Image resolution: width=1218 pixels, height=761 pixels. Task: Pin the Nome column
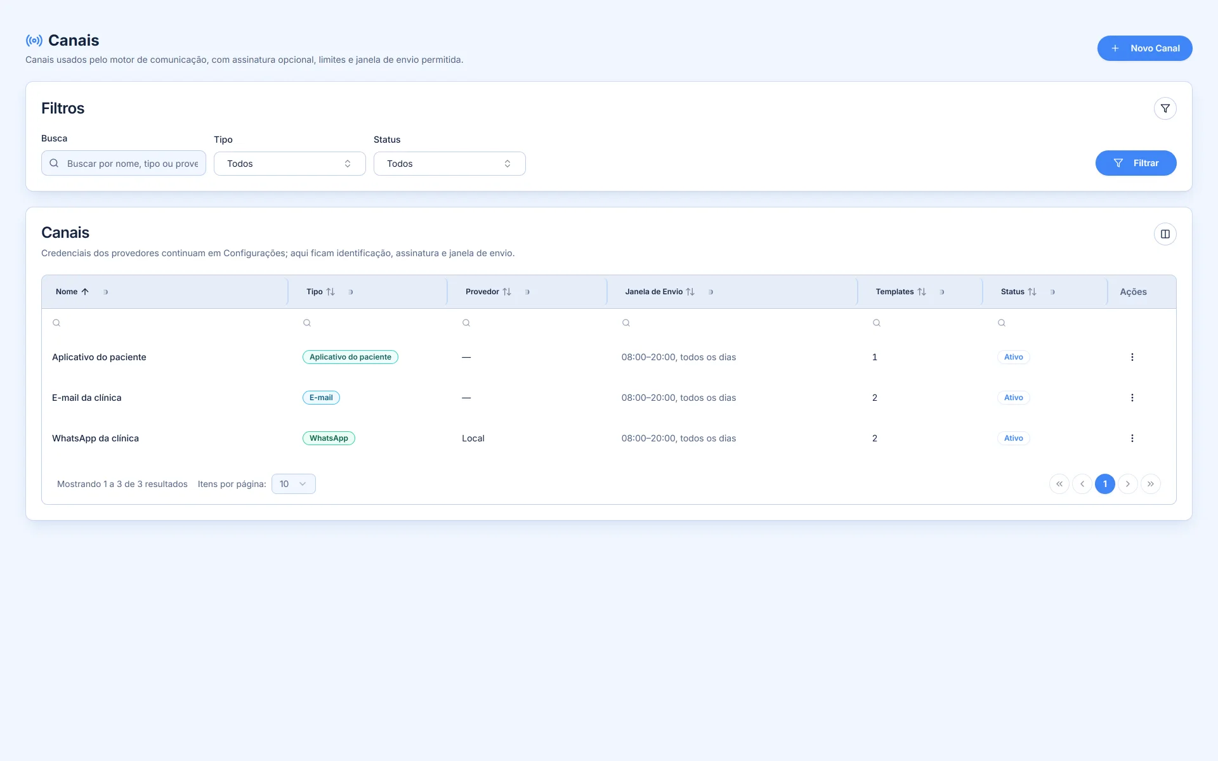pyautogui.click(x=105, y=292)
